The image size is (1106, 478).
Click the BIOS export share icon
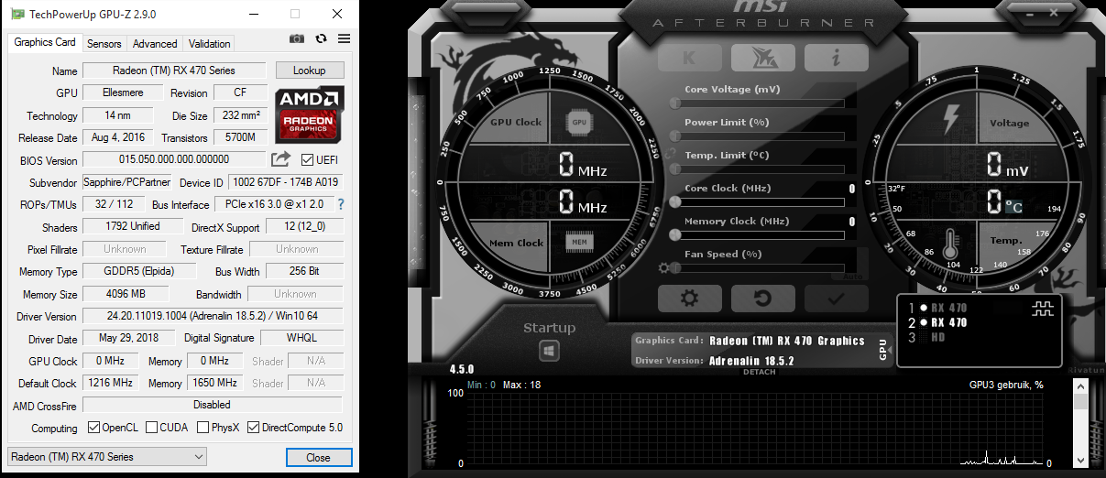pos(281,159)
